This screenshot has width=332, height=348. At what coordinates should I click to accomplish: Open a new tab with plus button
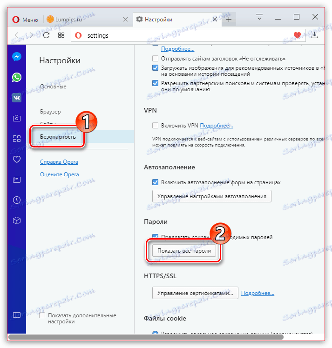pos(229,20)
